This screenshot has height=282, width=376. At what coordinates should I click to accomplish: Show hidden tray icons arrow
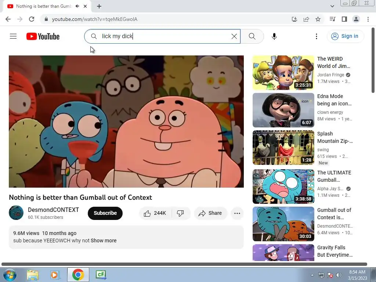(x=312, y=275)
